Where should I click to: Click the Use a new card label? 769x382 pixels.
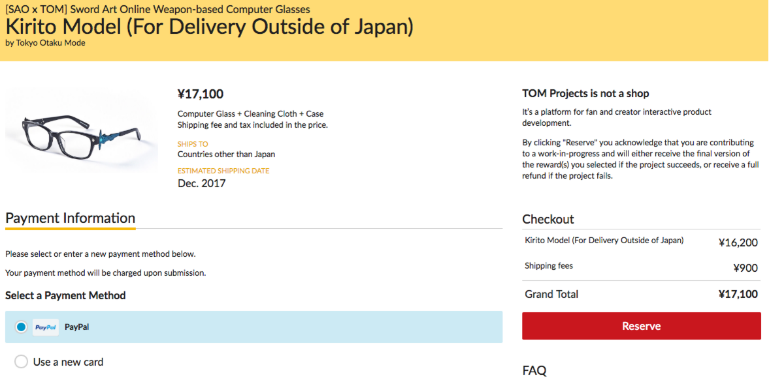point(68,362)
